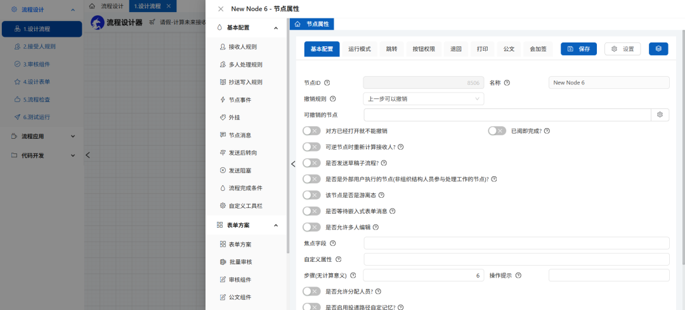
Task: Switch to 打印 tab
Action: coord(482,49)
